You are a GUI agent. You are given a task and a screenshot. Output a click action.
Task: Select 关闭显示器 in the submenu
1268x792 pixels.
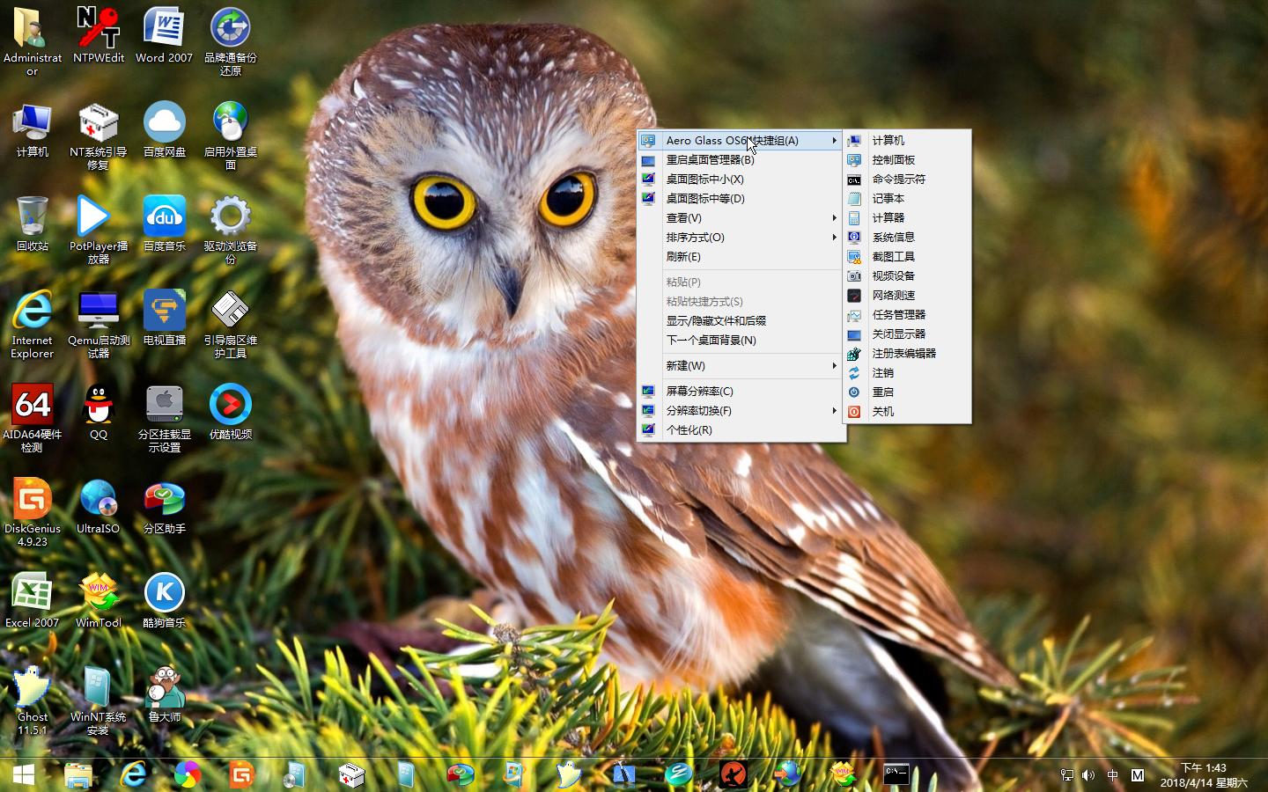pyautogui.click(x=907, y=334)
